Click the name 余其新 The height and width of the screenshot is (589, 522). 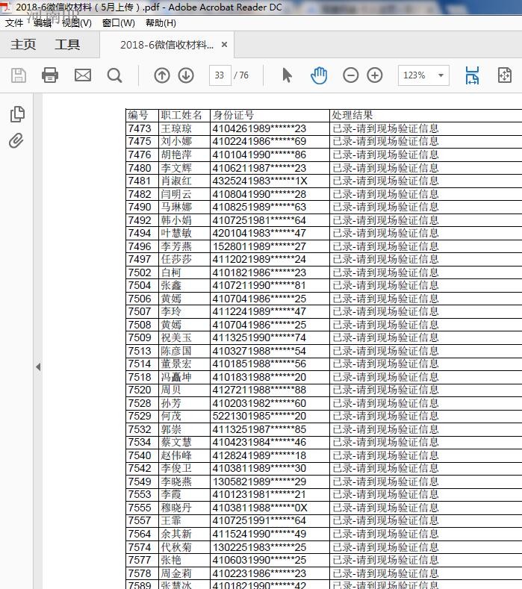(x=176, y=534)
